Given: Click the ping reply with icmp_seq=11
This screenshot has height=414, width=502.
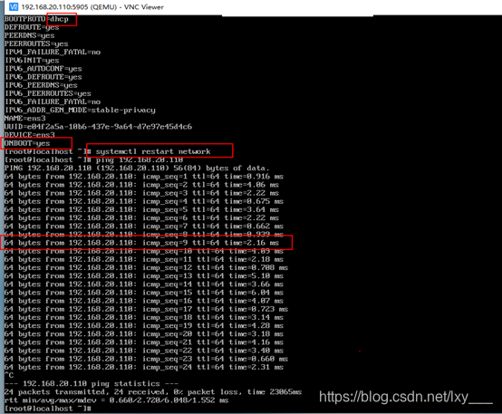Looking at the screenshot, I should tap(144, 260).
